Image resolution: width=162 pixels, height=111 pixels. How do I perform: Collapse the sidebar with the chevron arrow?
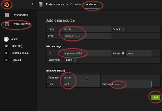click(x=32, y=4)
